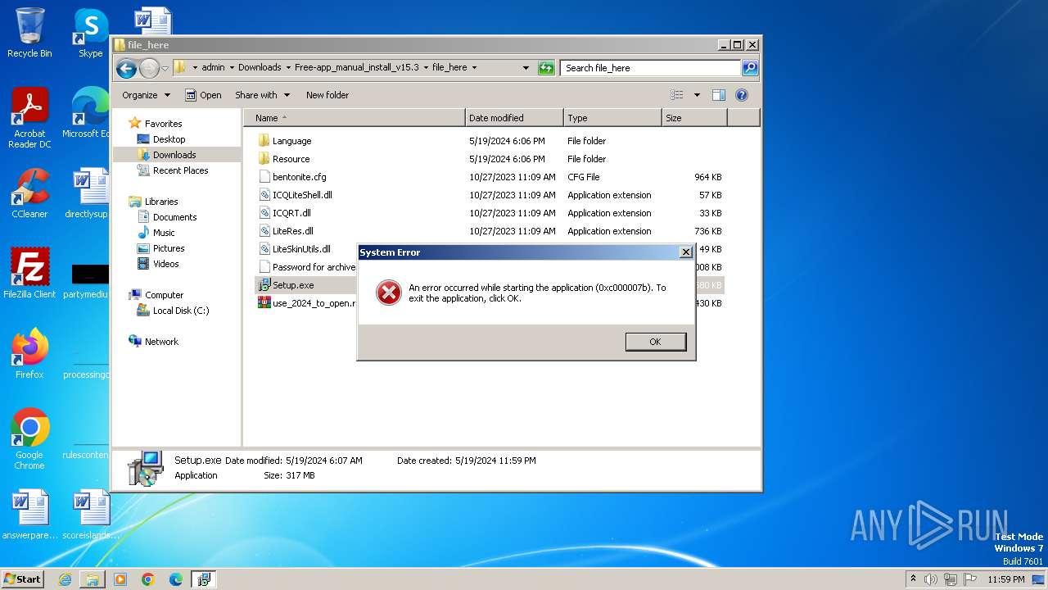Click Downloads in the address bar path
This screenshot has height=590, width=1048.
pyautogui.click(x=260, y=68)
